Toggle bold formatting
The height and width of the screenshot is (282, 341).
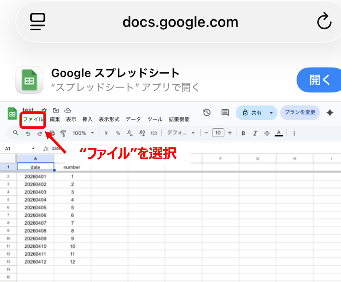(243, 133)
